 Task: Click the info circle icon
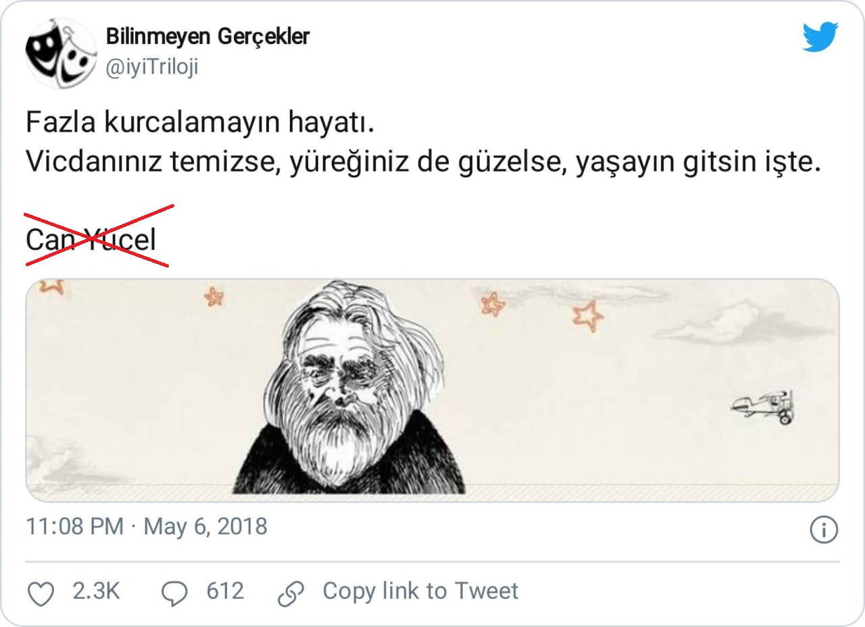[823, 529]
